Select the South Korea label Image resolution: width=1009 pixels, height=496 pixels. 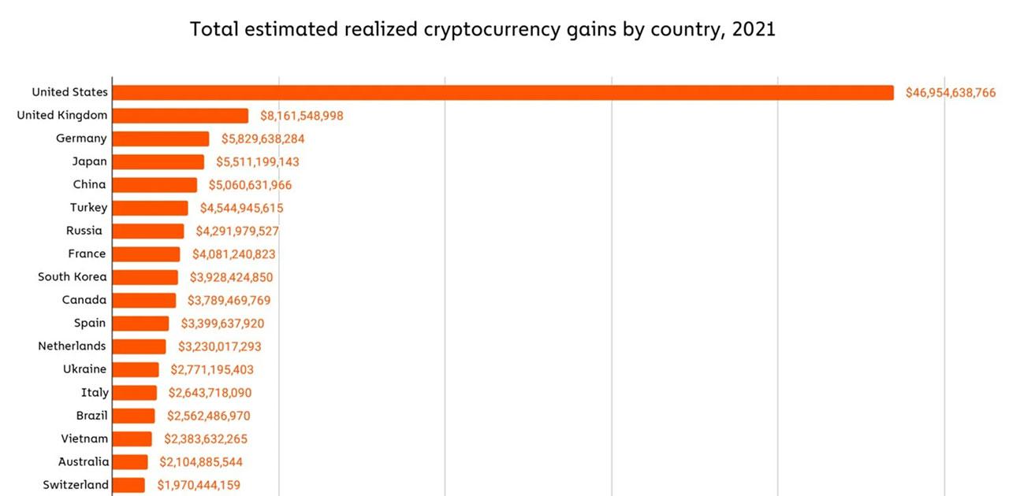(72, 277)
